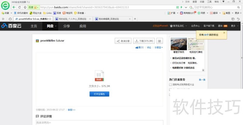
Task: Expand the 网银 dropdown arrow
Action: point(207,13)
